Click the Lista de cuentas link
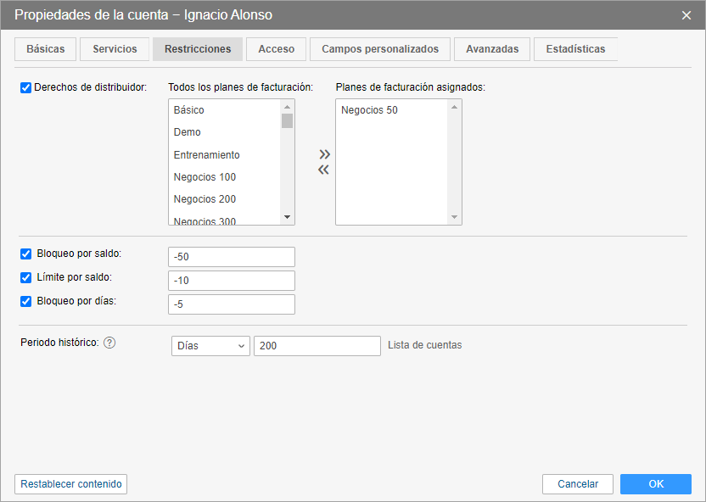The height and width of the screenshot is (502, 706). click(x=424, y=345)
